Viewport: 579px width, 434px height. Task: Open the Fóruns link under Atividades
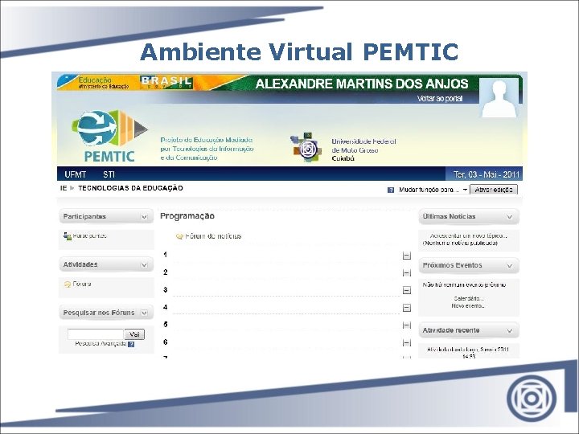point(82,285)
